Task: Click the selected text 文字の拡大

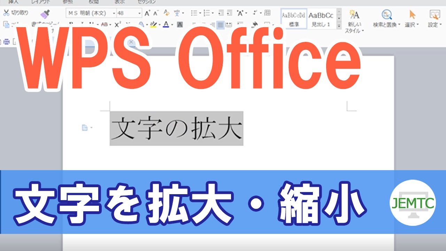Action: [176, 129]
